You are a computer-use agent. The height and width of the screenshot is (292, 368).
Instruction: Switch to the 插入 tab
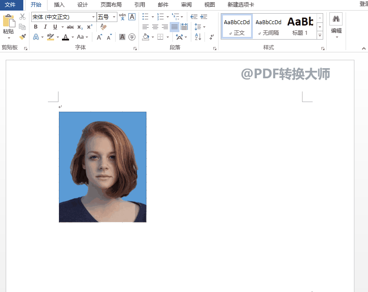tap(59, 5)
